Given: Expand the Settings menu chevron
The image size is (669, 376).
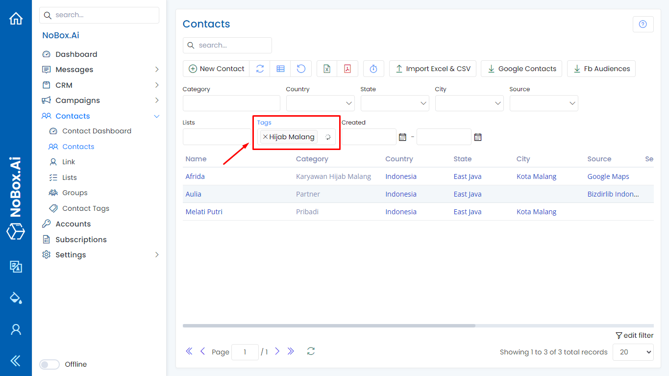Looking at the screenshot, I should pyautogui.click(x=157, y=255).
